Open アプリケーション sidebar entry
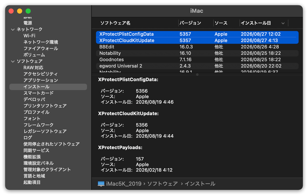 (41, 81)
